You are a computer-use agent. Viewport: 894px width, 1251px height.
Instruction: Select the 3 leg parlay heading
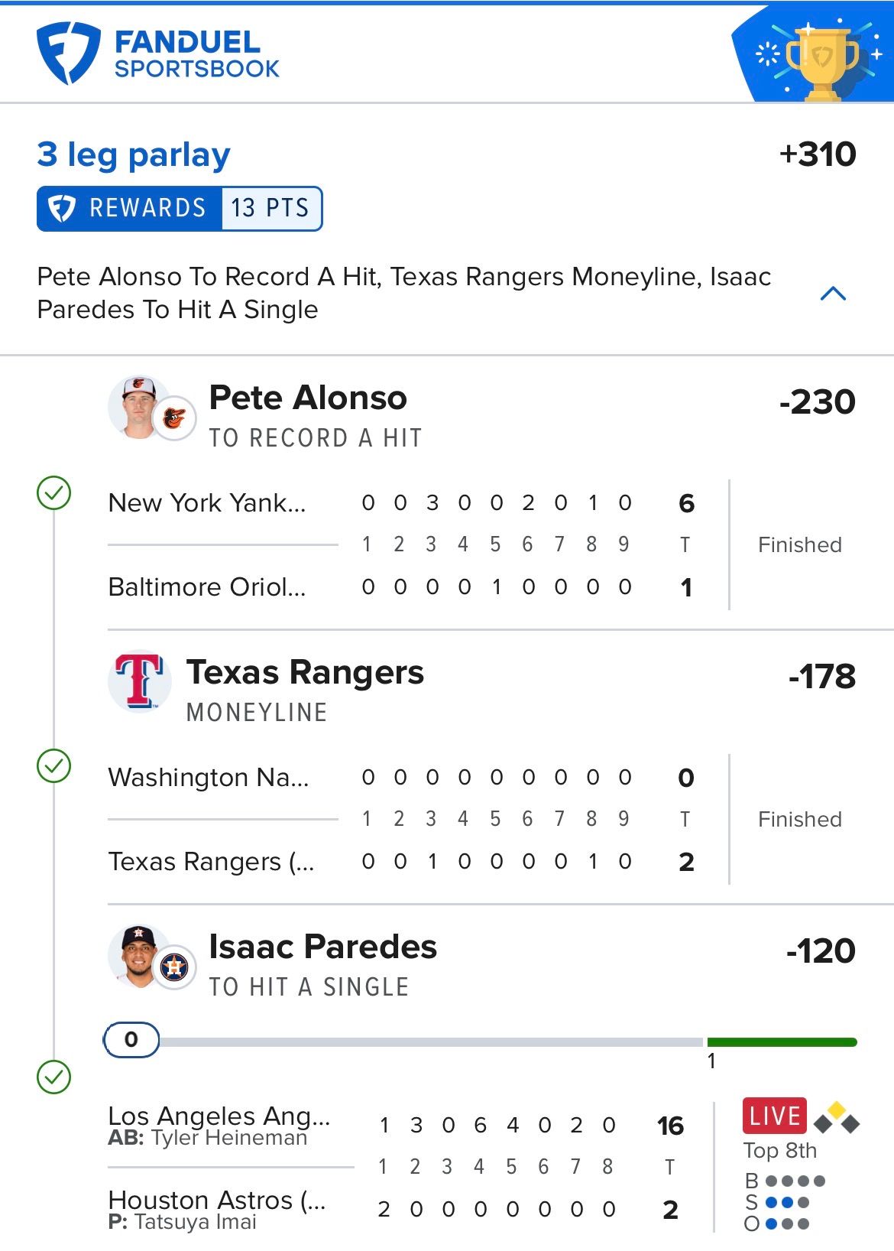coord(134,155)
